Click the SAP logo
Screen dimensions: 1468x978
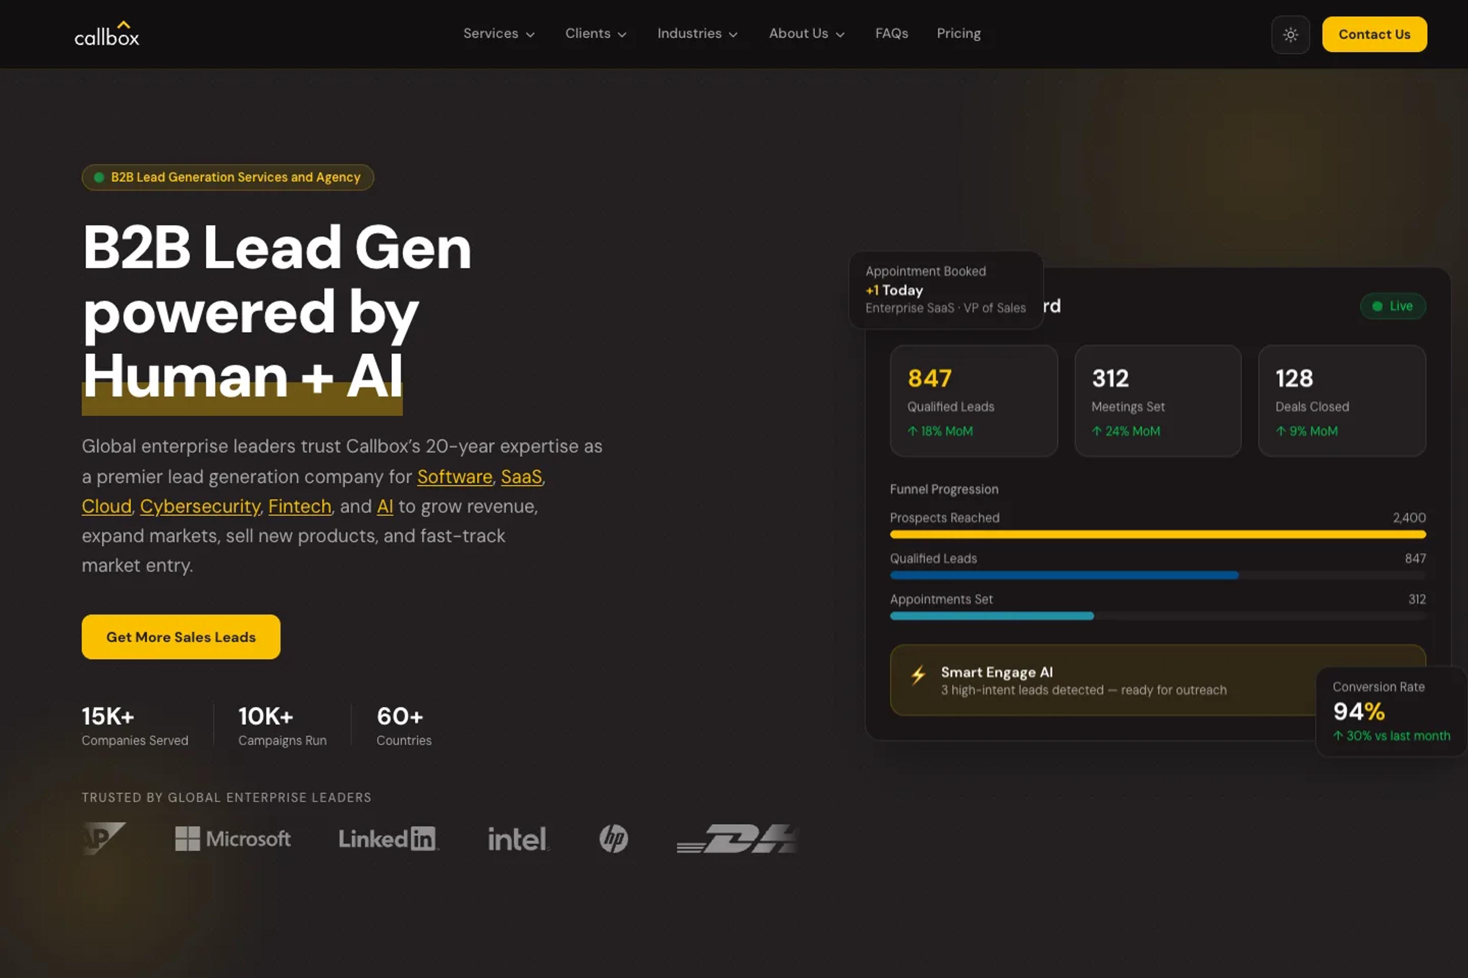(104, 839)
